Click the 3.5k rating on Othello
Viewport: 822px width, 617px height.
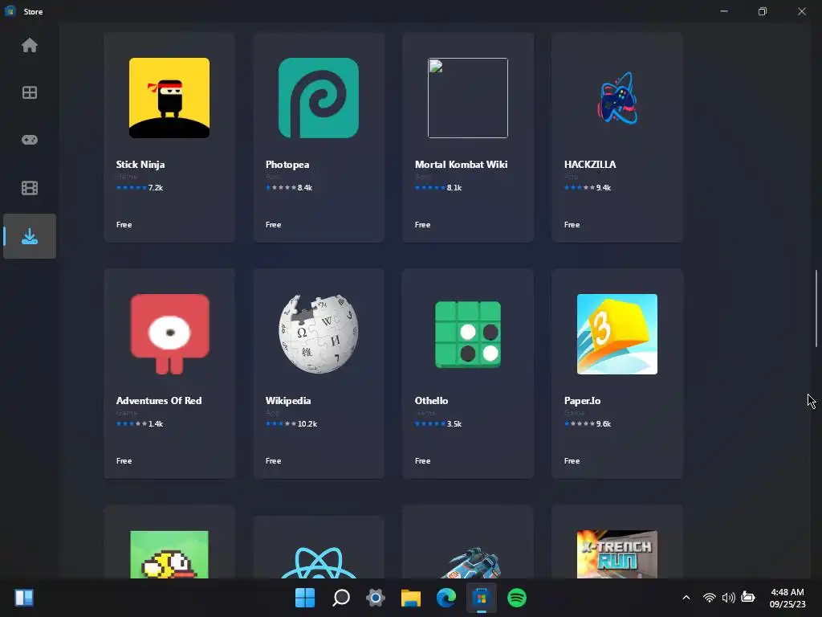[x=454, y=424]
